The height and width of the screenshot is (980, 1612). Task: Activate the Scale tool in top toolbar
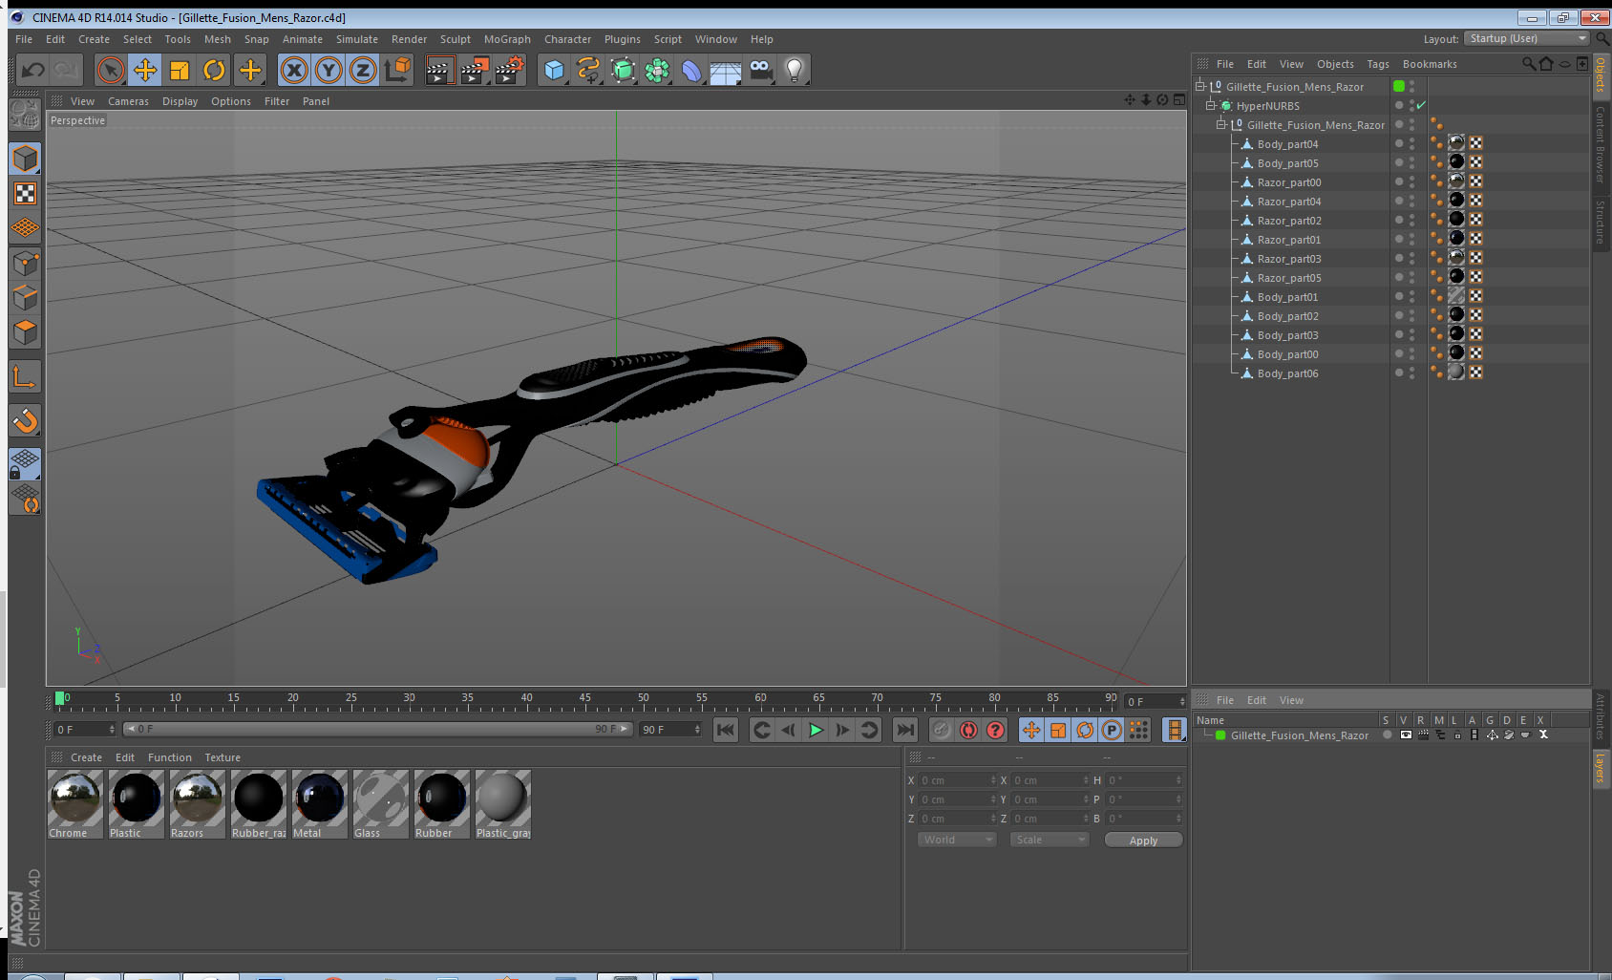(x=180, y=70)
